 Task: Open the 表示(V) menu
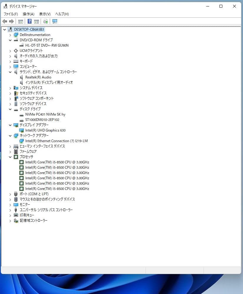44,14
